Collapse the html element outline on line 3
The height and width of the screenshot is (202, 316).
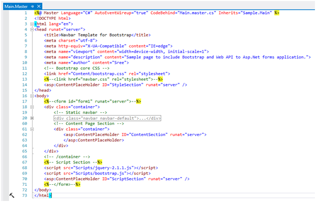click(x=32, y=24)
